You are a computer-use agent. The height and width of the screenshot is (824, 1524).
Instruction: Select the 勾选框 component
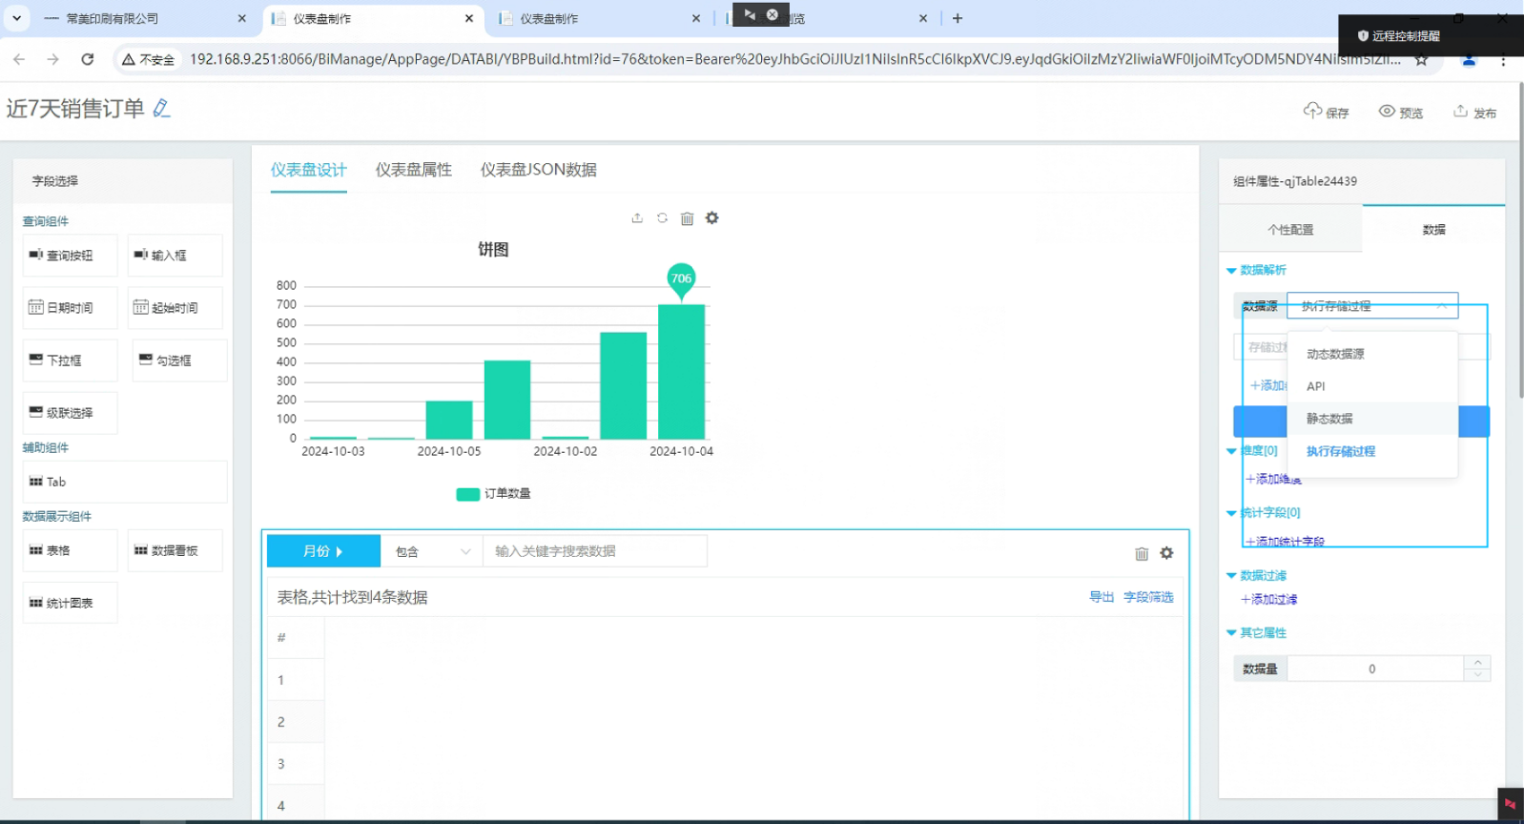tap(179, 360)
